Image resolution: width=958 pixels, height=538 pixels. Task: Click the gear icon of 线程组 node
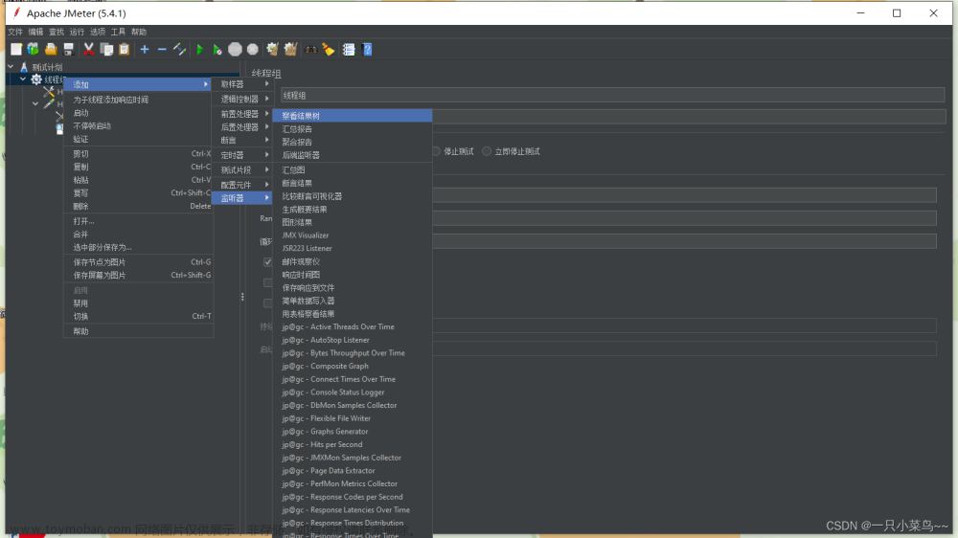click(36, 79)
